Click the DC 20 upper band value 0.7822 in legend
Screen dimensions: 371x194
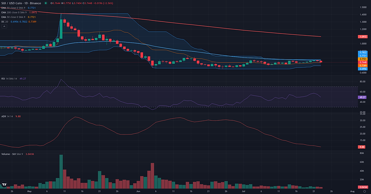[23, 22]
